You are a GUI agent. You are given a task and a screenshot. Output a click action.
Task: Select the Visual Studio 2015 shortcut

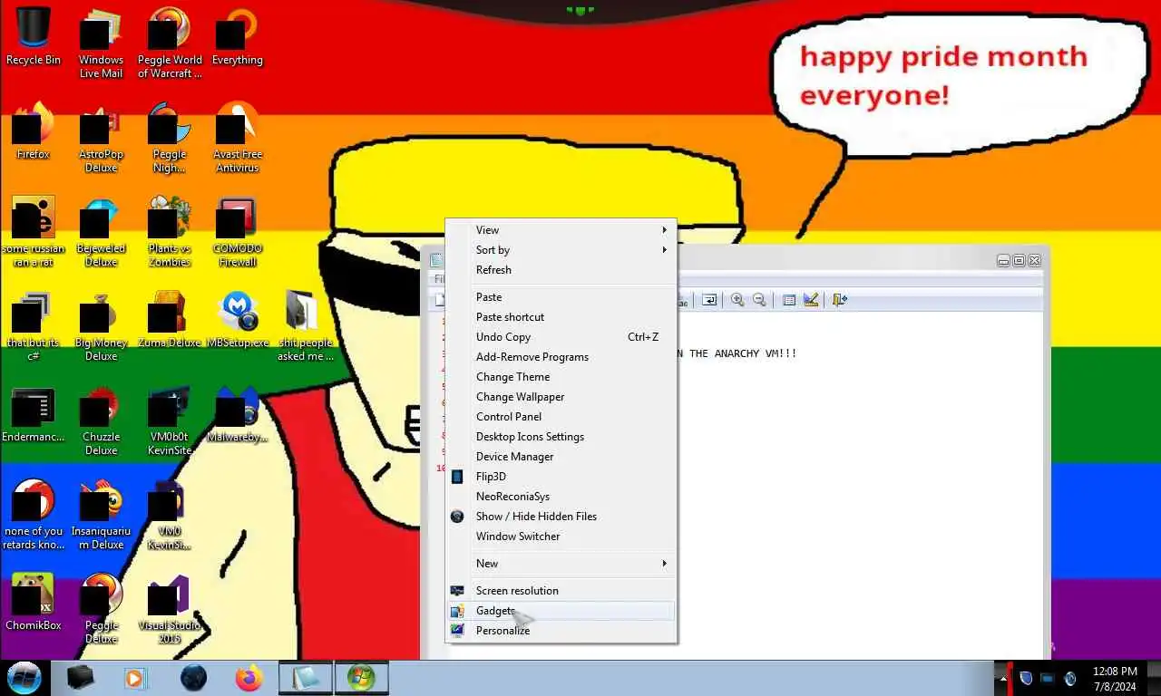(170, 607)
